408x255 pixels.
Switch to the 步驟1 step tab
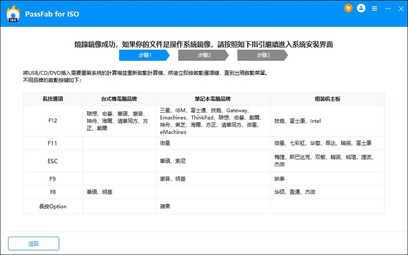pyautogui.click(x=144, y=56)
